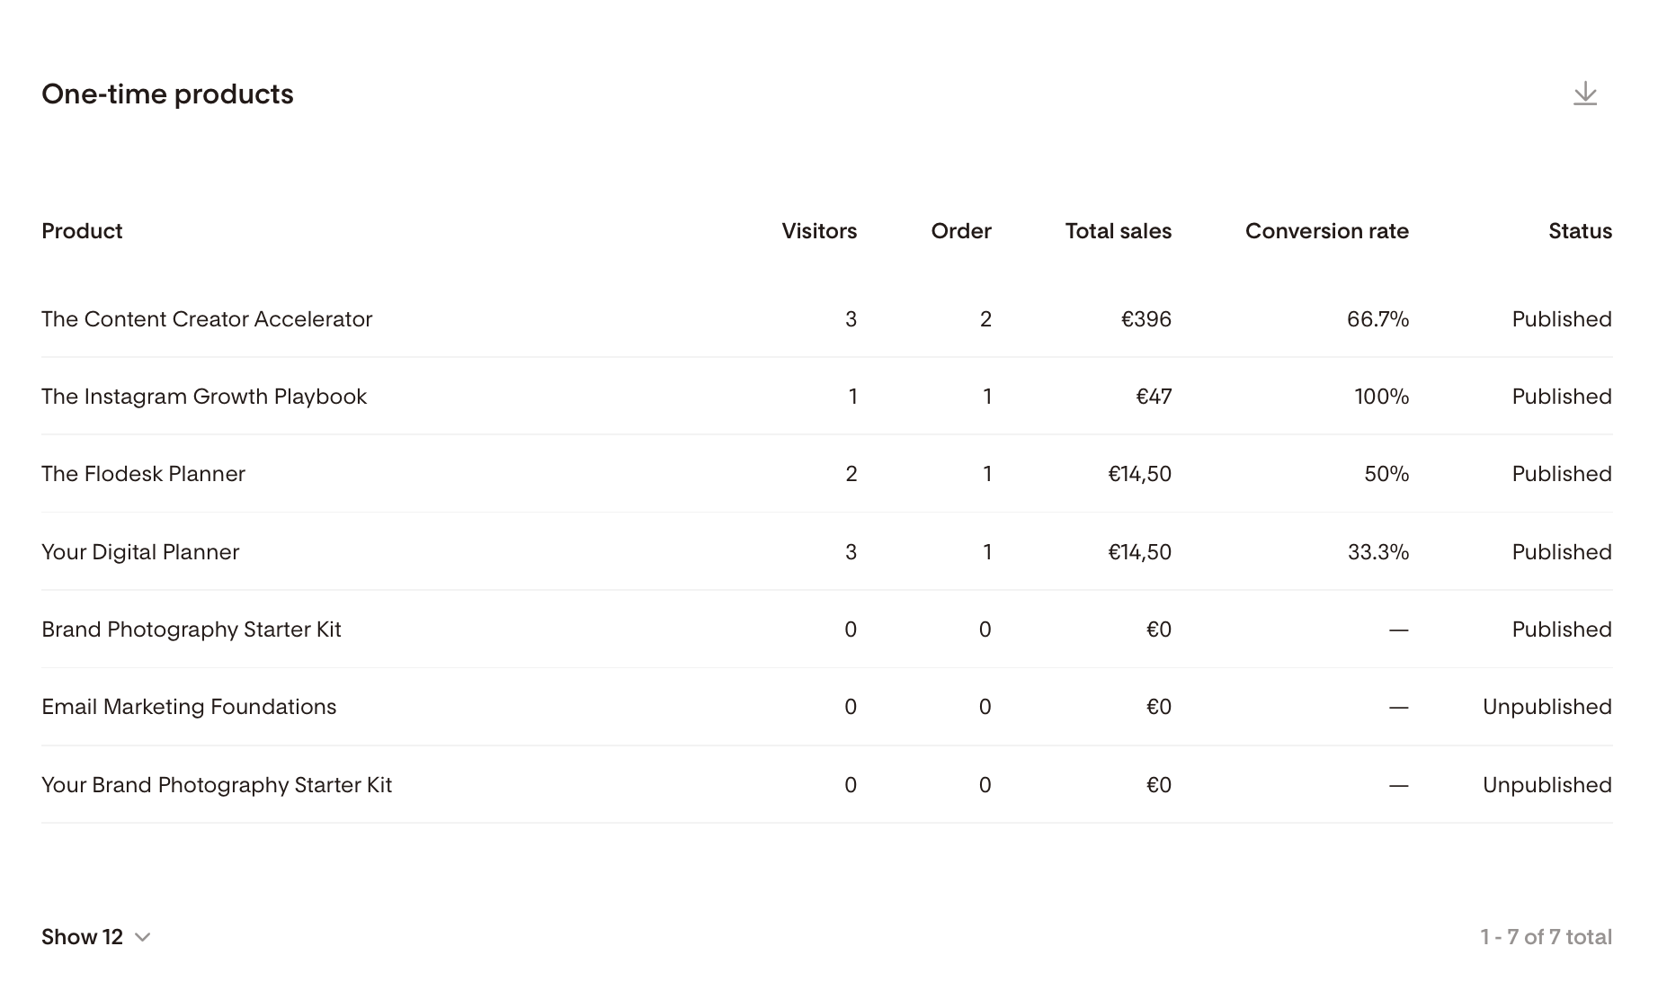Sort by Visitors column header

point(819,231)
